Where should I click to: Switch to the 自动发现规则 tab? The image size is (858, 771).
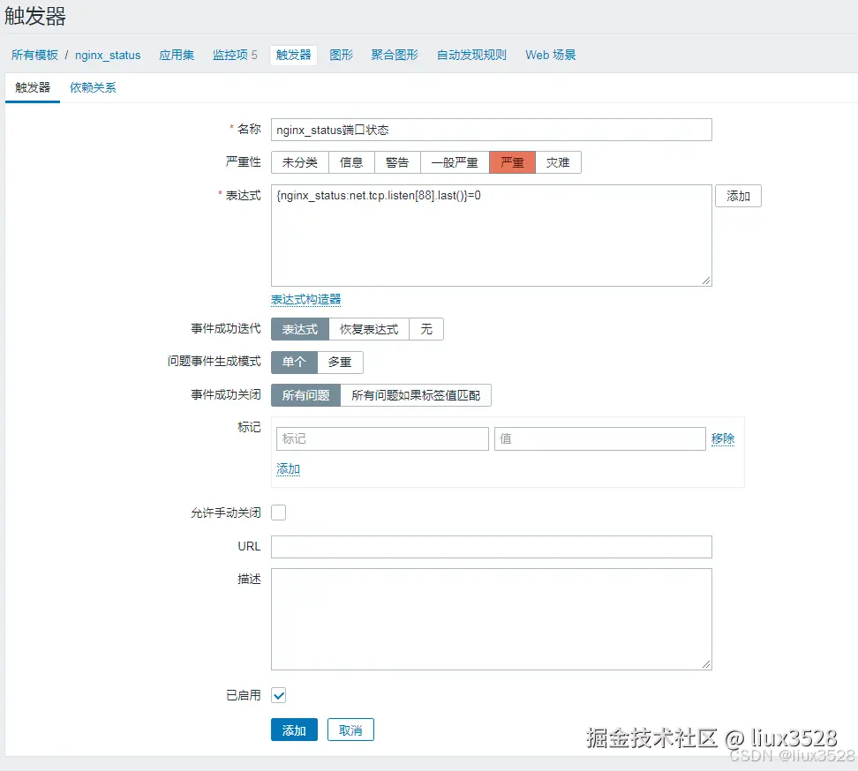tap(471, 54)
